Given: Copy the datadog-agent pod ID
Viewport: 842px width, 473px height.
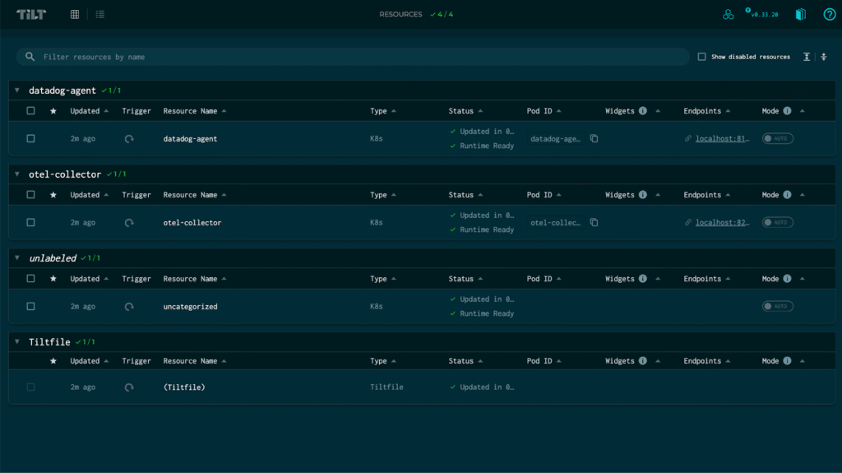Looking at the screenshot, I should click(x=594, y=139).
